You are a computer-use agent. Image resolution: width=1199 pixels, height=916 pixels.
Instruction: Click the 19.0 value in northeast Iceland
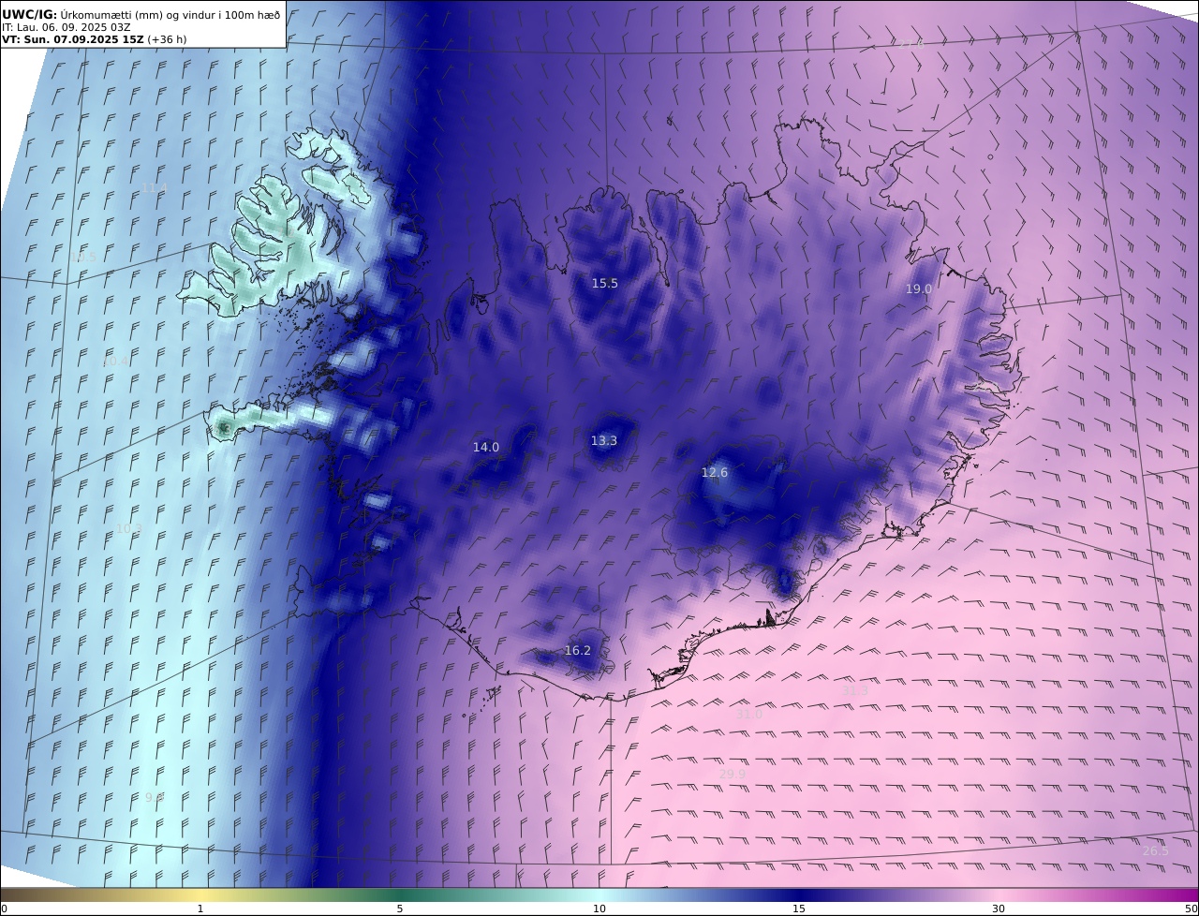click(x=918, y=289)
